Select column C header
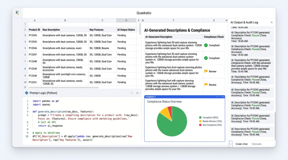 click(102, 20)
